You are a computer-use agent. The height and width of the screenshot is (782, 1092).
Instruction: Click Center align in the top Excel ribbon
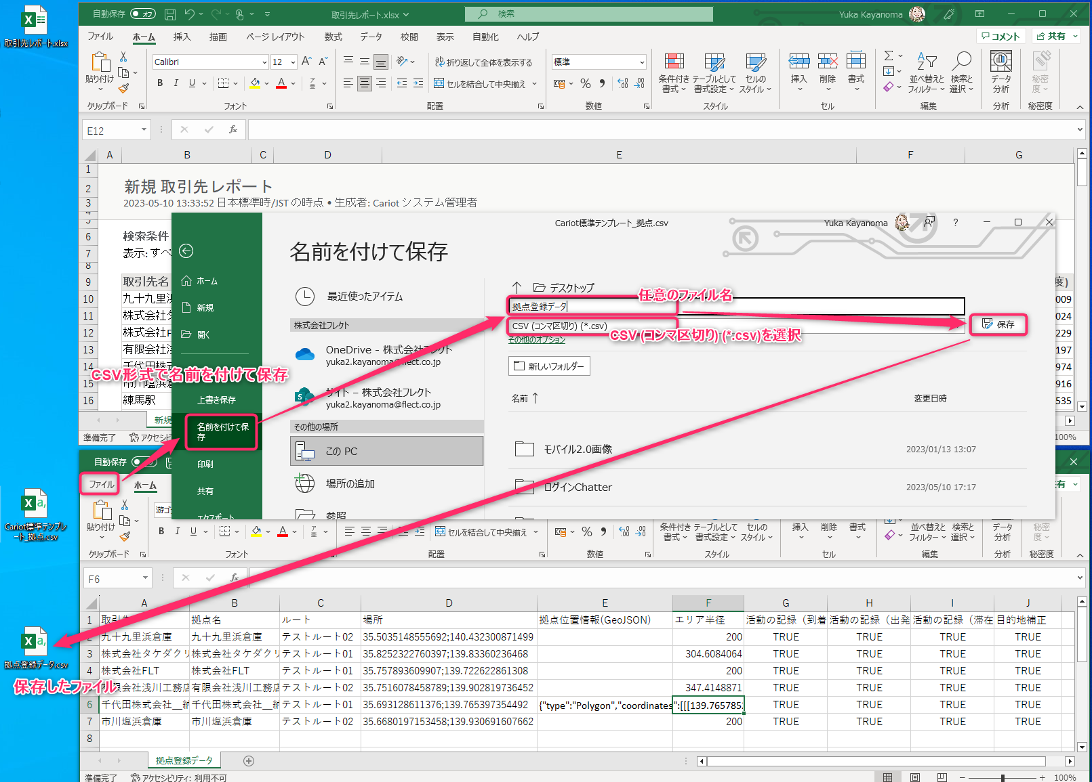click(x=365, y=83)
